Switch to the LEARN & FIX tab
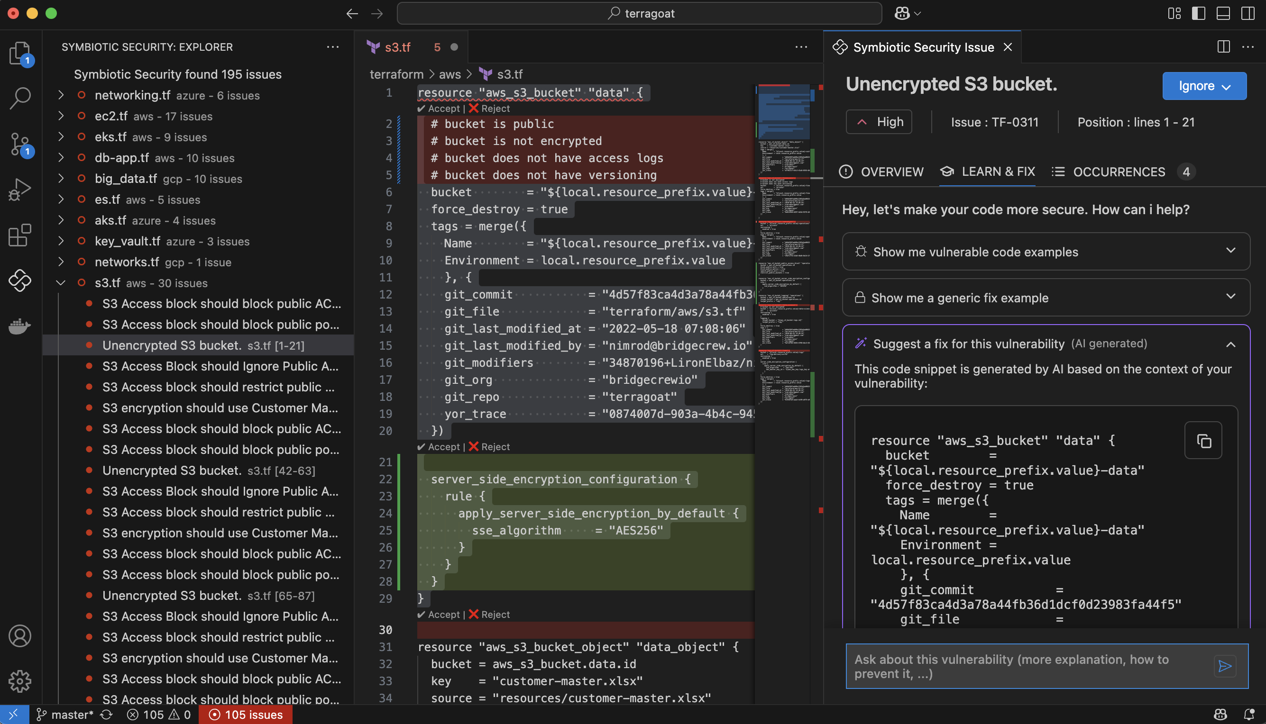The height and width of the screenshot is (724, 1266). click(987, 172)
